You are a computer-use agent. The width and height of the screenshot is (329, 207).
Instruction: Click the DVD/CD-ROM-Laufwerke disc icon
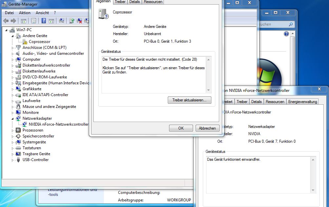(x=18, y=77)
